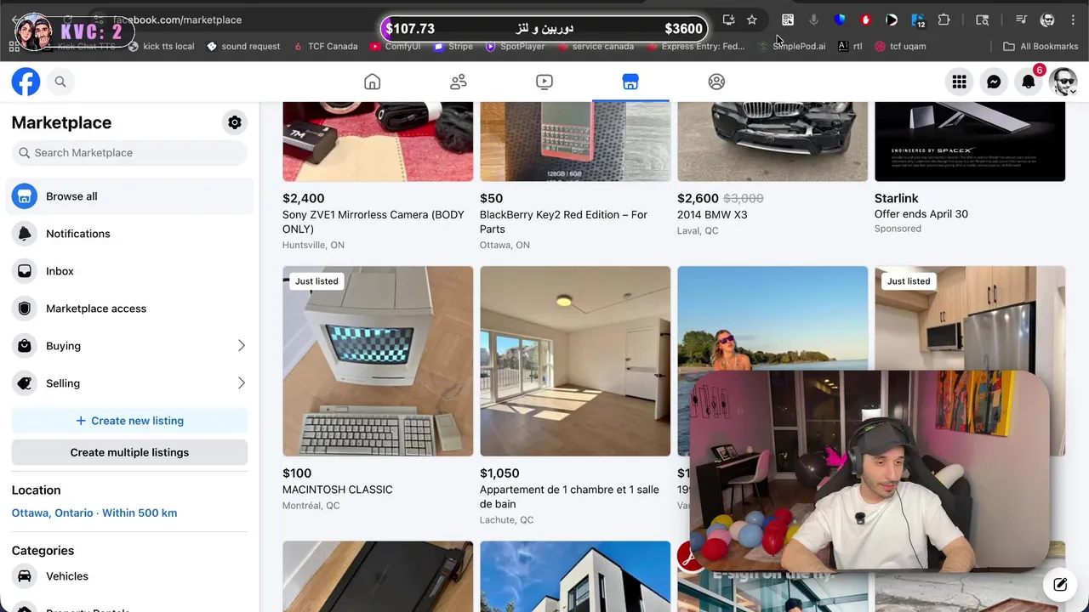Open the Facebook menu grid icon
This screenshot has height=612, width=1089.
point(959,82)
